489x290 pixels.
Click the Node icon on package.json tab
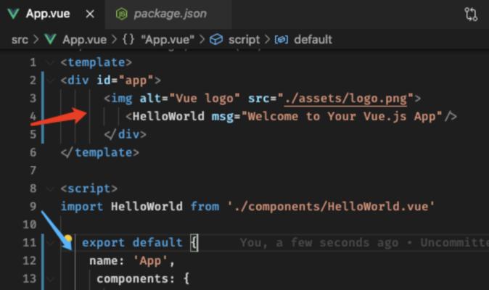(122, 14)
